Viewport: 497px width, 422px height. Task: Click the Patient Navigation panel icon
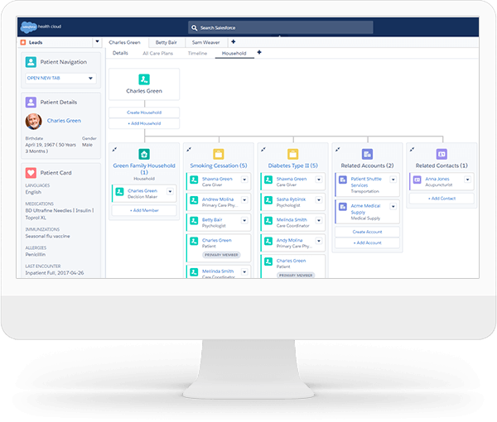(x=31, y=62)
